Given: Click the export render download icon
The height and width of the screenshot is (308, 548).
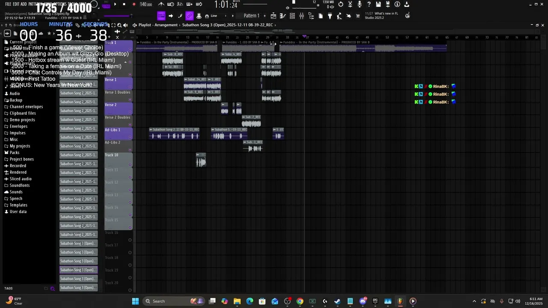Looking at the screenshot, I should tap(407, 4).
